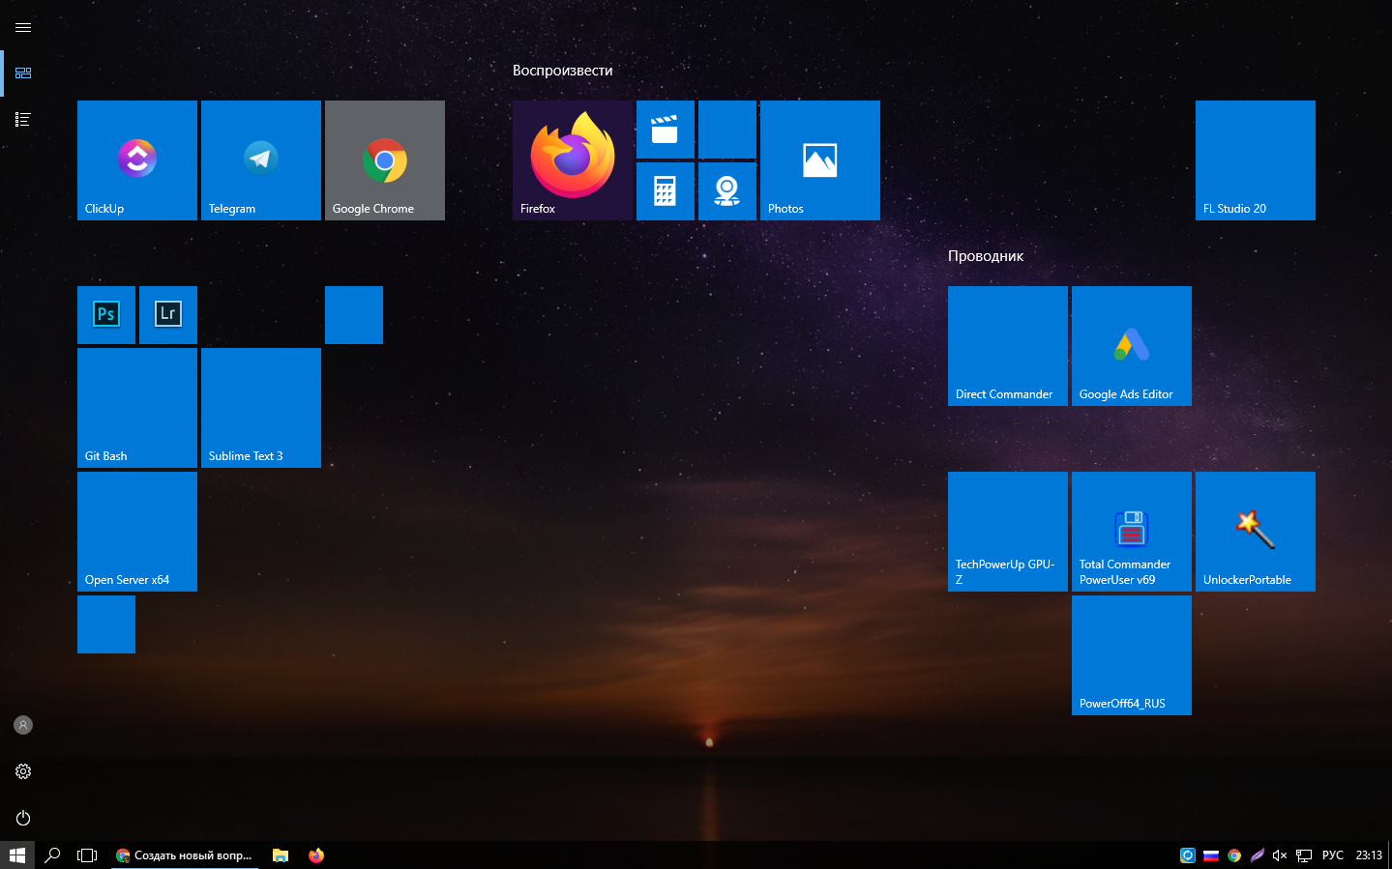Viewport: 1392px width, 869px height.
Task: Open File Explorer from the taskbar
Action: [281, 855]
